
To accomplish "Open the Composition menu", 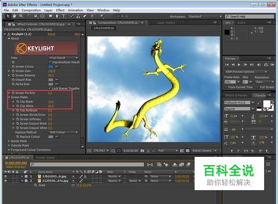I will coord(31,11).
